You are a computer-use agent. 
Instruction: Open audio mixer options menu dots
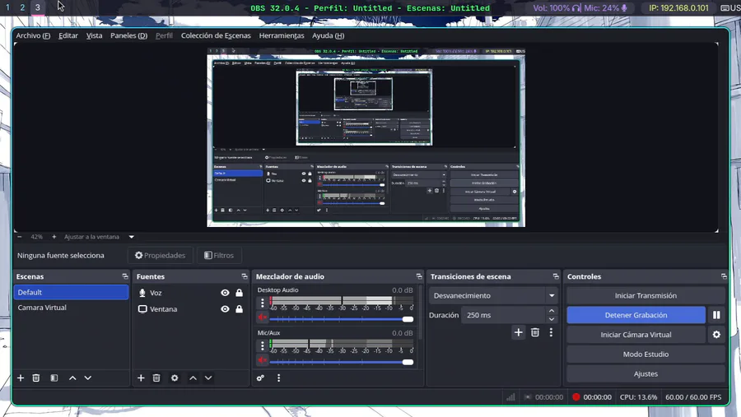click(278, 378)
